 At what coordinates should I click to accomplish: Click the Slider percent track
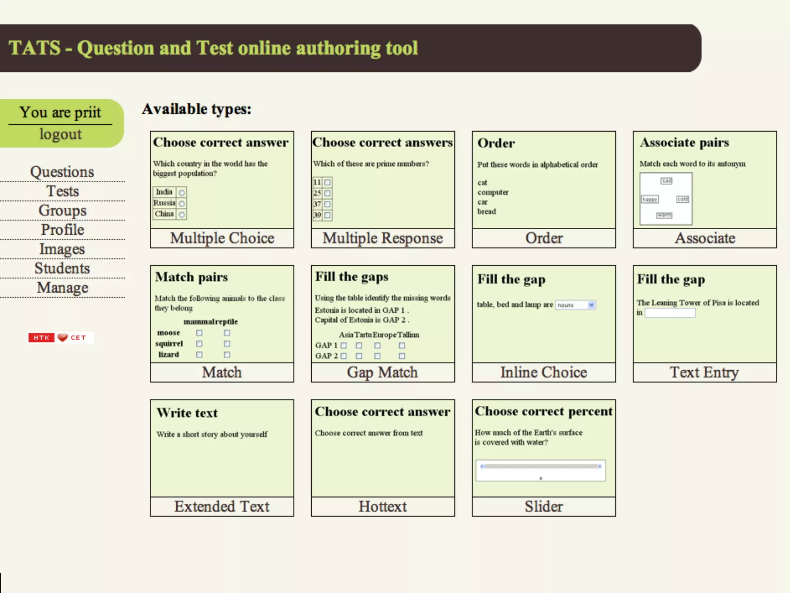[540, 466]
